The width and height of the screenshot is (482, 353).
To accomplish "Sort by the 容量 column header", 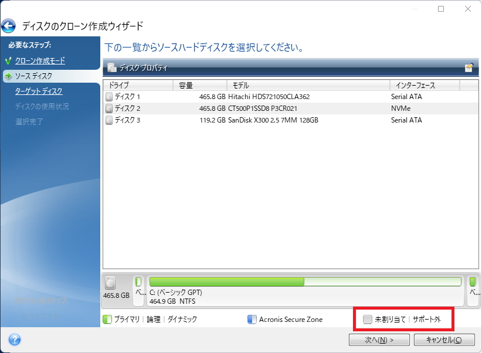I will pos(200,85).
